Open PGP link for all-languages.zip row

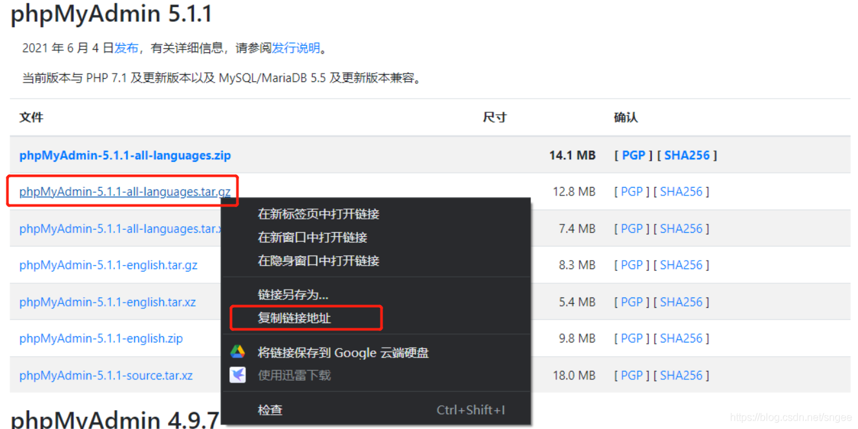(633, 155)
